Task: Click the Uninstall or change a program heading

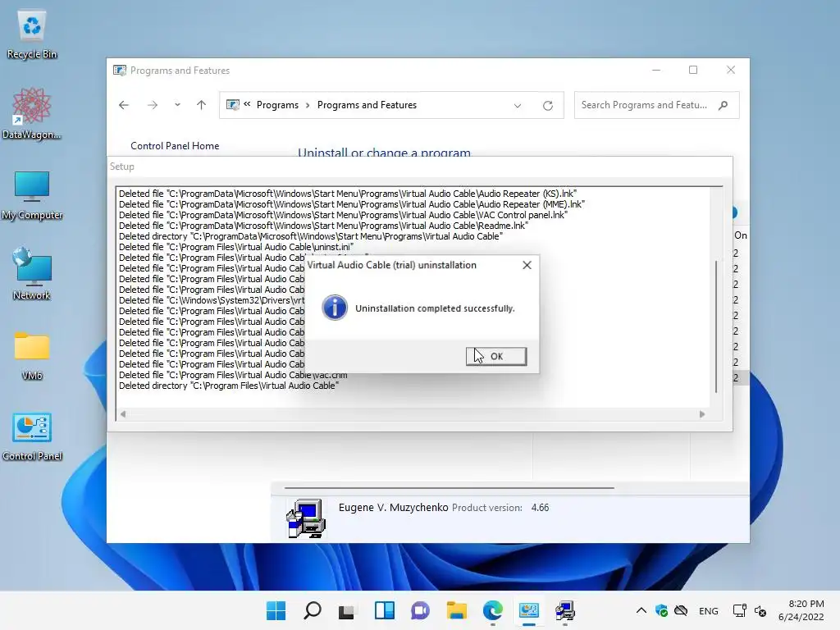Action: click(x=384, y=152)
